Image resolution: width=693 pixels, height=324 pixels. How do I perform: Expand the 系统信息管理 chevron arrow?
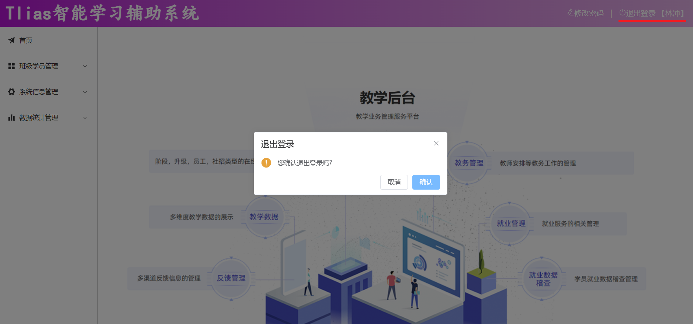[85, 92]
